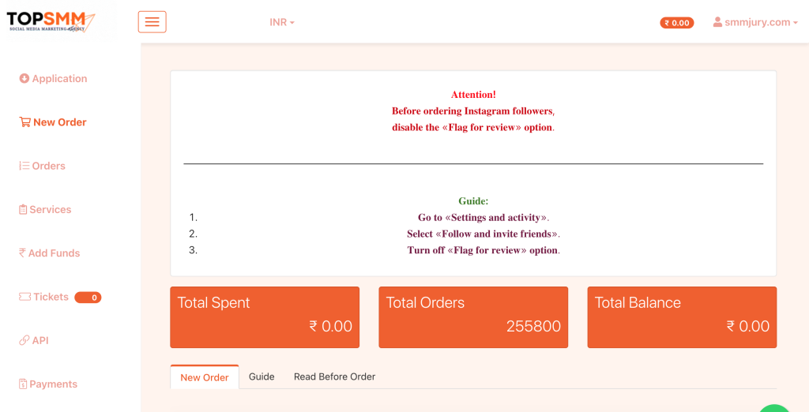Click the Tickets count badge showing 0
This screenshot has width=809, height=412.
pyautogui.click(x=88, y=298)
